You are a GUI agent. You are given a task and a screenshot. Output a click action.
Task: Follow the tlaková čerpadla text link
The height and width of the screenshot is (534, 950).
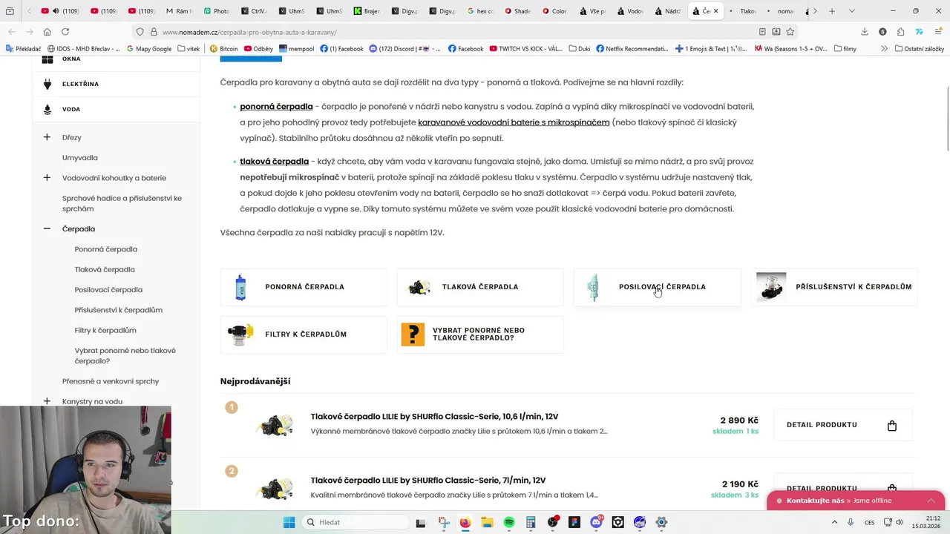tap(274, 161)
